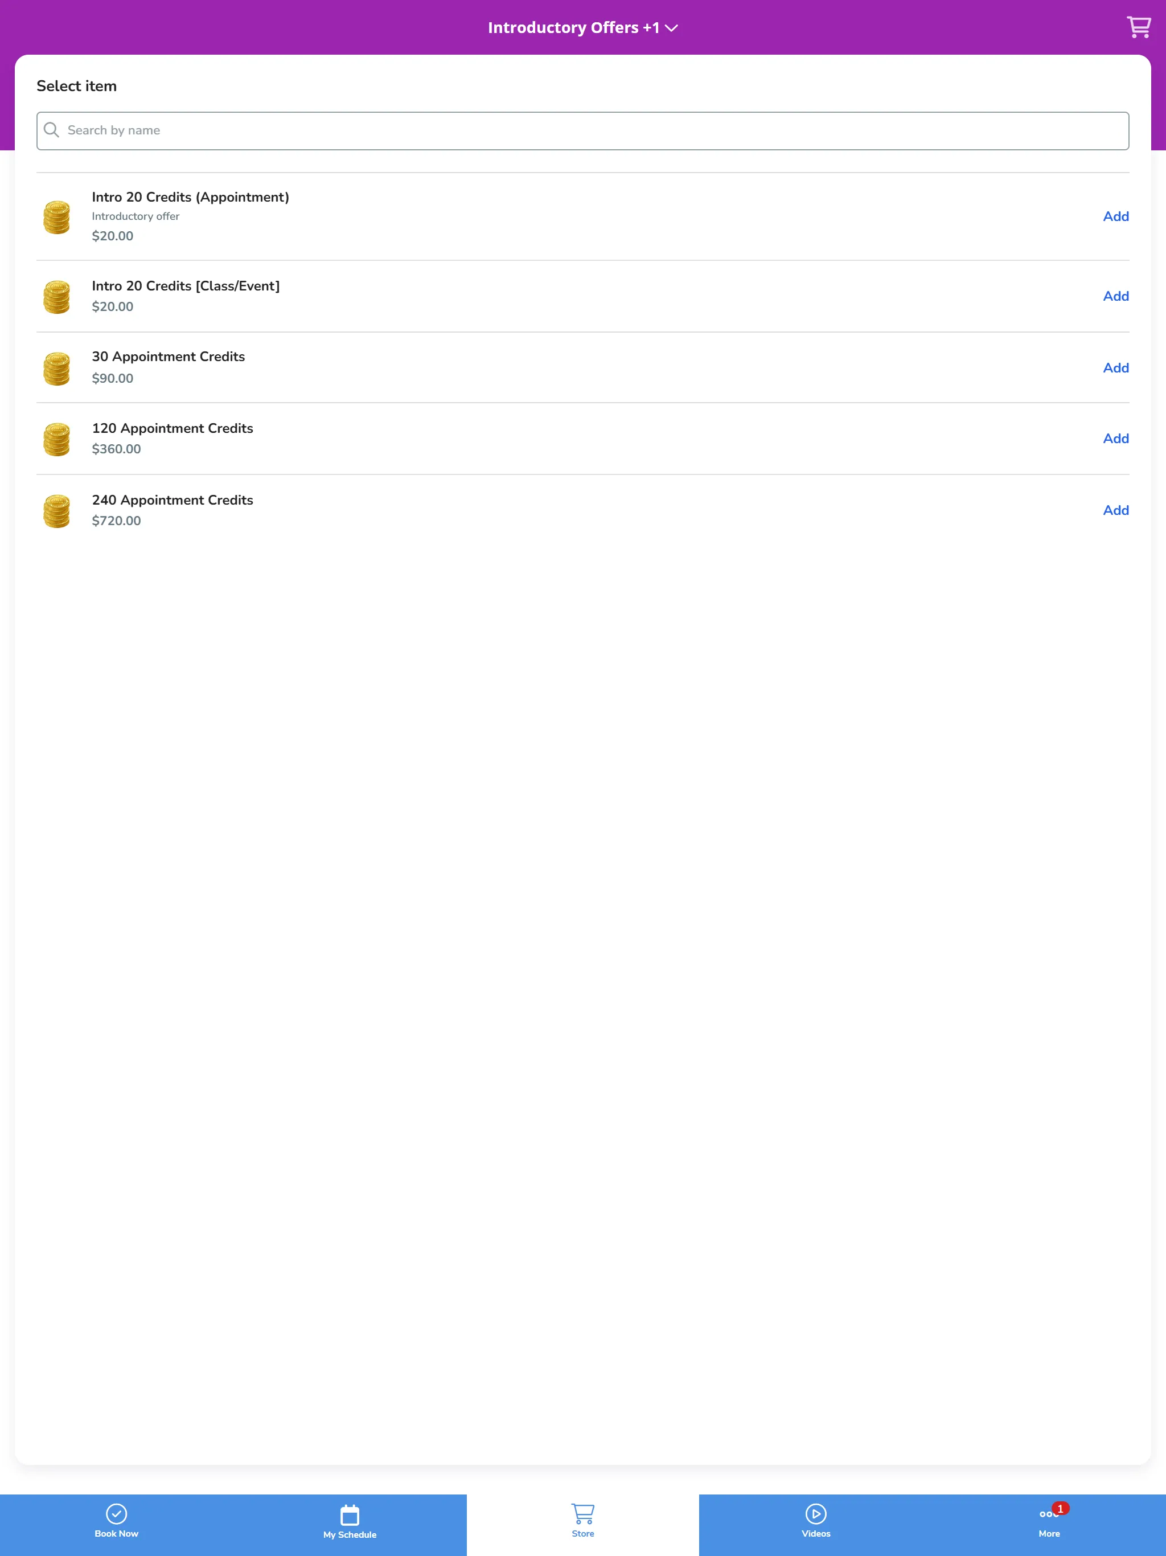Toggle introductory offer label visibility
Screen dimensions: 1166x1556
pos(136,216)
